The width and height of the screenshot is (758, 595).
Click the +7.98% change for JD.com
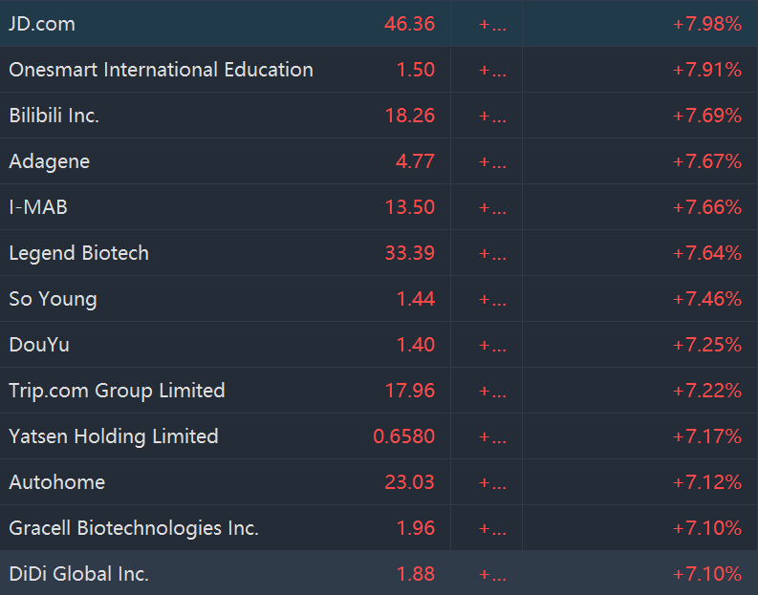(x=707, y=24)
